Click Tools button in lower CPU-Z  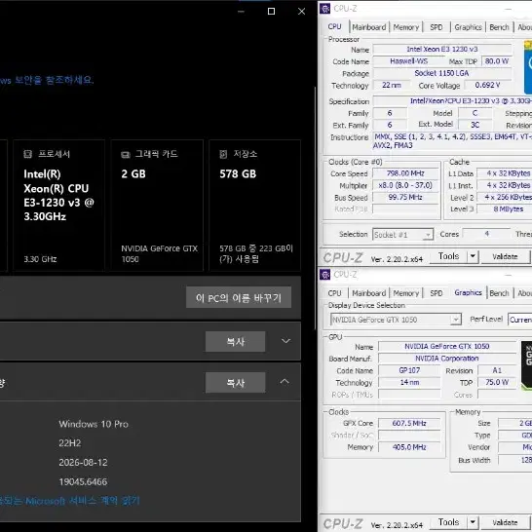point(448,522)
